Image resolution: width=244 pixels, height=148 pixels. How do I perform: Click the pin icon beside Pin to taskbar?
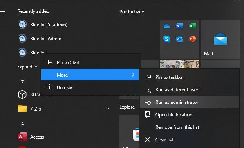click(x=148, y=77)
